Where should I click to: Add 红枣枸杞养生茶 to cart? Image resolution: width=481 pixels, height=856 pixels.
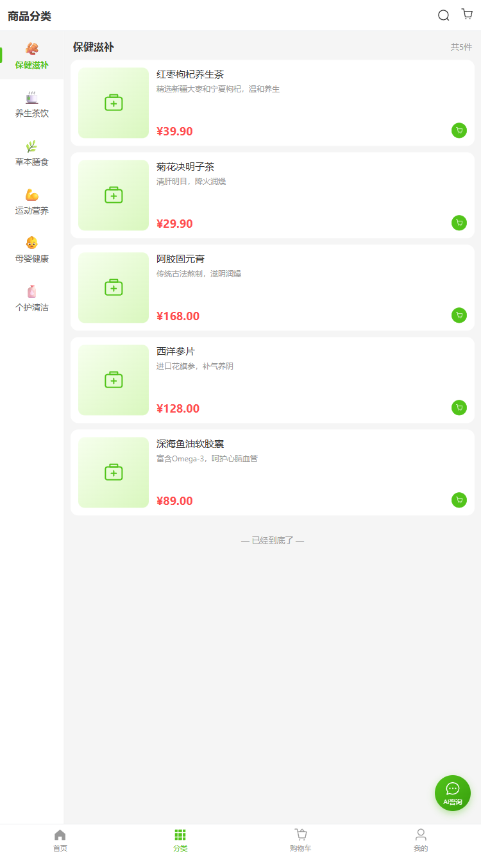click(459, 130)
